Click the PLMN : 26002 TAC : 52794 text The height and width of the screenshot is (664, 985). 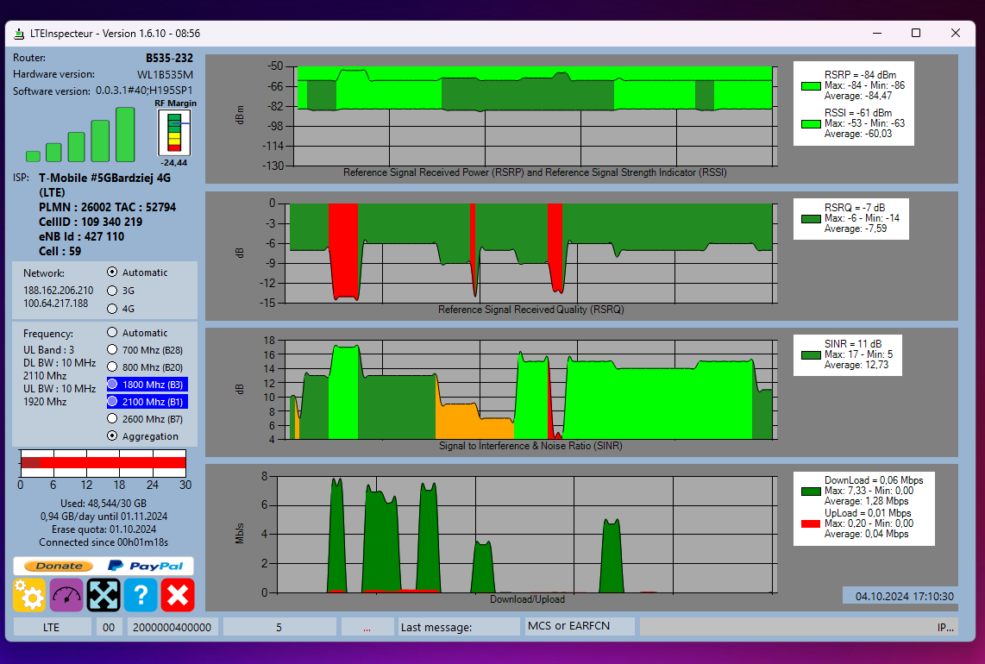(108, 207)
